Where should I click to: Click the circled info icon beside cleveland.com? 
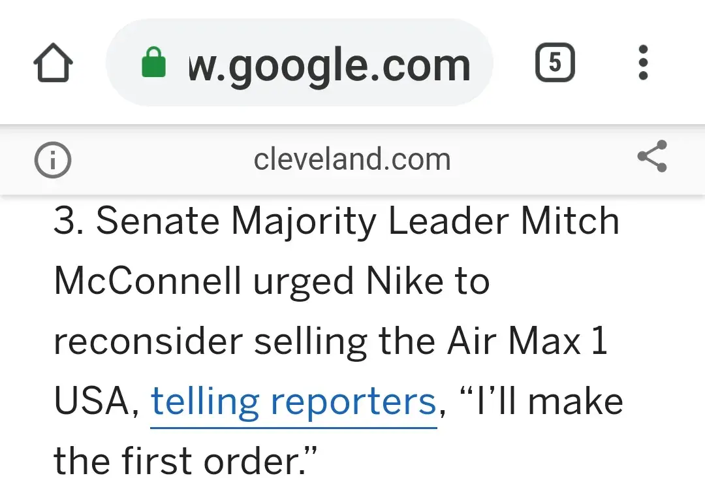click(52, 160)
